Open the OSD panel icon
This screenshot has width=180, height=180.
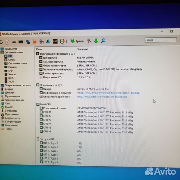coord(55,41)
